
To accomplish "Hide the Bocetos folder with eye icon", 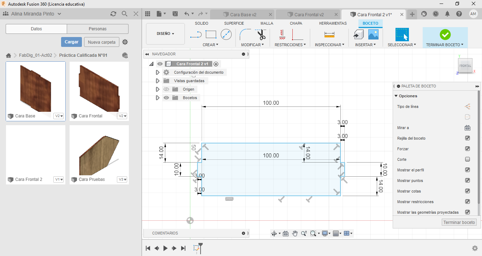I will 166,98.
